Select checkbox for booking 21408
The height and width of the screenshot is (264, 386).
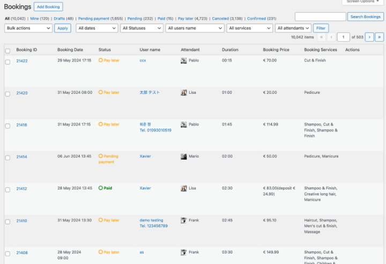[x=8, y=254]
